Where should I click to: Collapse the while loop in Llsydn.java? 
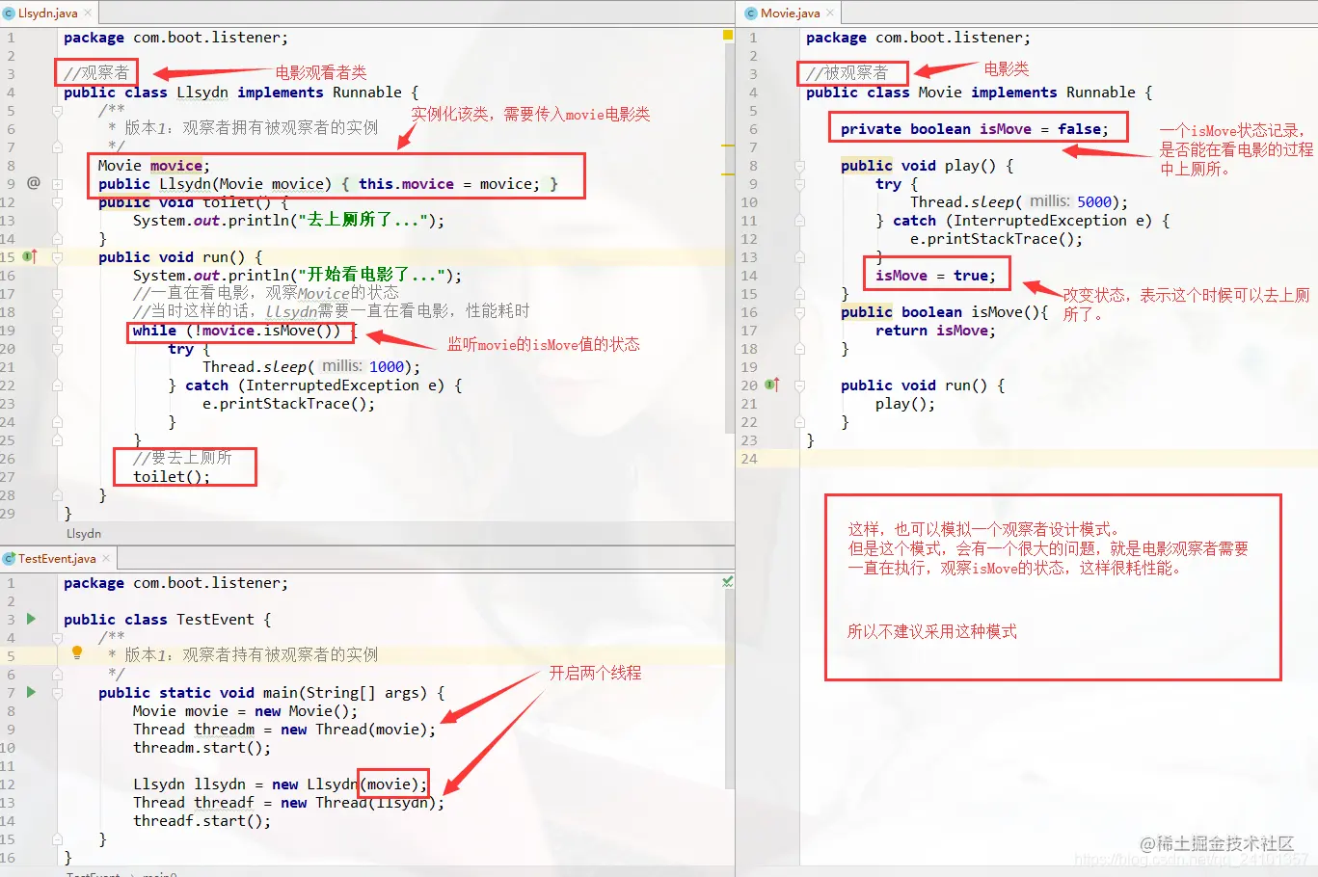click(57, 331)
